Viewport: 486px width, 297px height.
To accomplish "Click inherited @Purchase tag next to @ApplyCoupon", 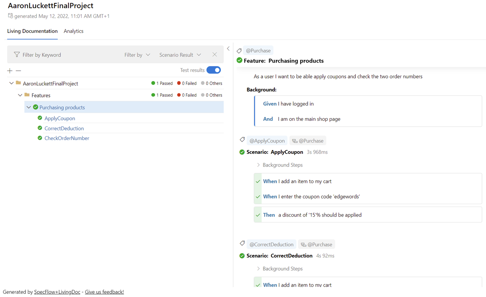I will [x=308, y=141].
